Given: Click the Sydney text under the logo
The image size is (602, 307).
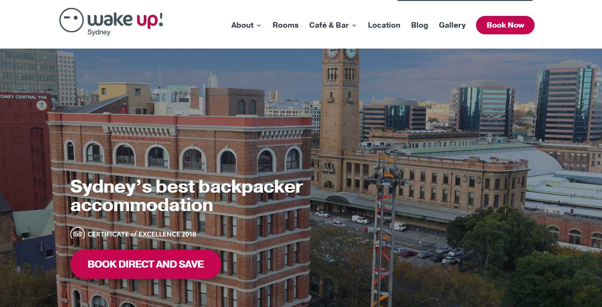Looking at the screenshot, I should 99,32.
